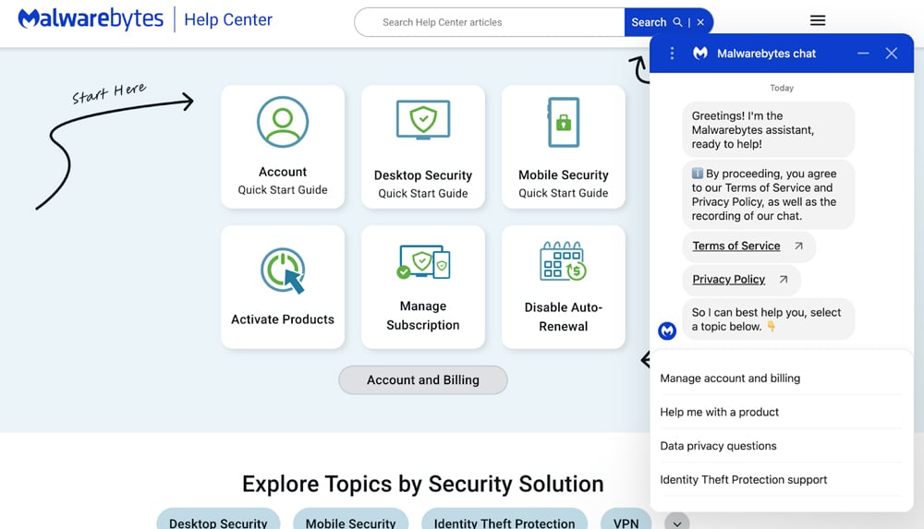
Task: Open the hamburger menu in the header
Action: (x=818, y=21)
